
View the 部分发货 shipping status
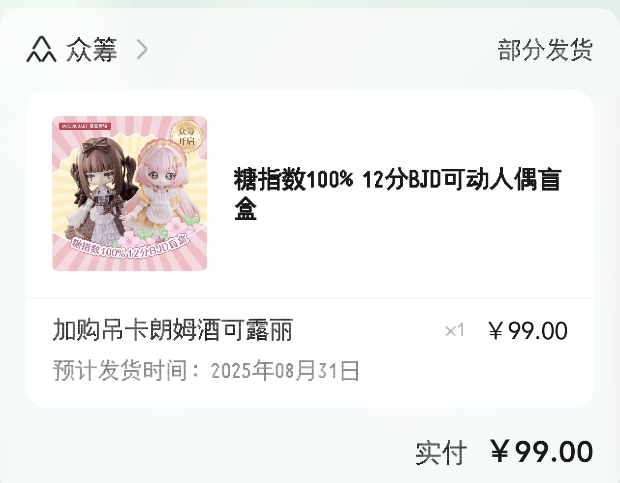pos(545,49)
